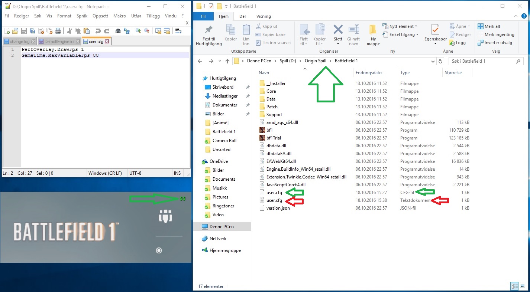The height and width of the screenshot is (292, 530).
Task: Switch Explorer to large icons view button
Action: click(x=522, y=286)
